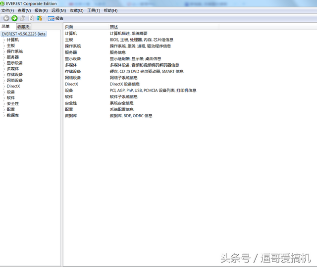The image size is (317, 267).
Task: Click description 网络子系统信息
Action: [124, 78]
